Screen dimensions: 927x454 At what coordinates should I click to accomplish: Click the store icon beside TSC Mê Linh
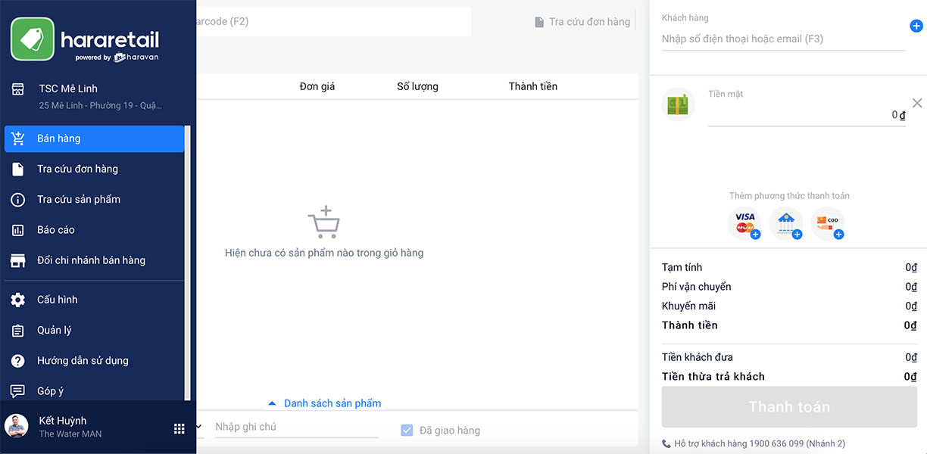(18, 89)
